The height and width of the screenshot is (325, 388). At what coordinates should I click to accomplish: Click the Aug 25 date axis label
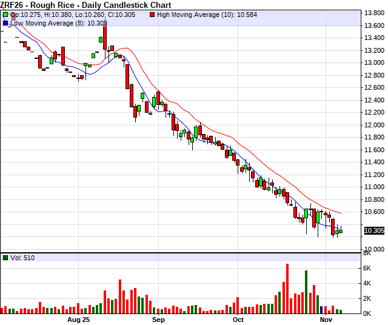click(78, 319)
